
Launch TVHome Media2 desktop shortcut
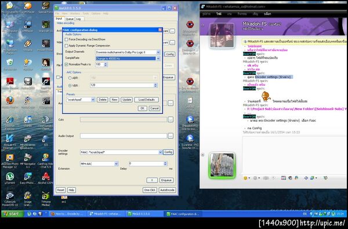pos(45,199)
